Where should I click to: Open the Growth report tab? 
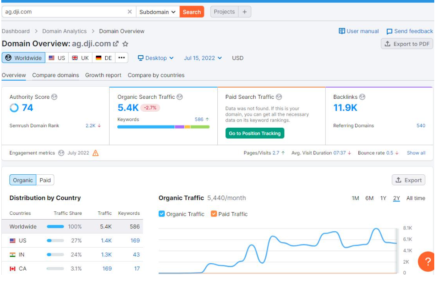click(x=103, y=75)
